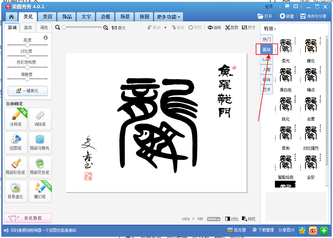Click the 清晰度 sharpness slider handle
Viewport: 333px width, 238px height.
[x=27, y=79]
